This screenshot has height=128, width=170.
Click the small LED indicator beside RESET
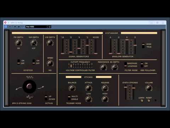tap(155, 100)
